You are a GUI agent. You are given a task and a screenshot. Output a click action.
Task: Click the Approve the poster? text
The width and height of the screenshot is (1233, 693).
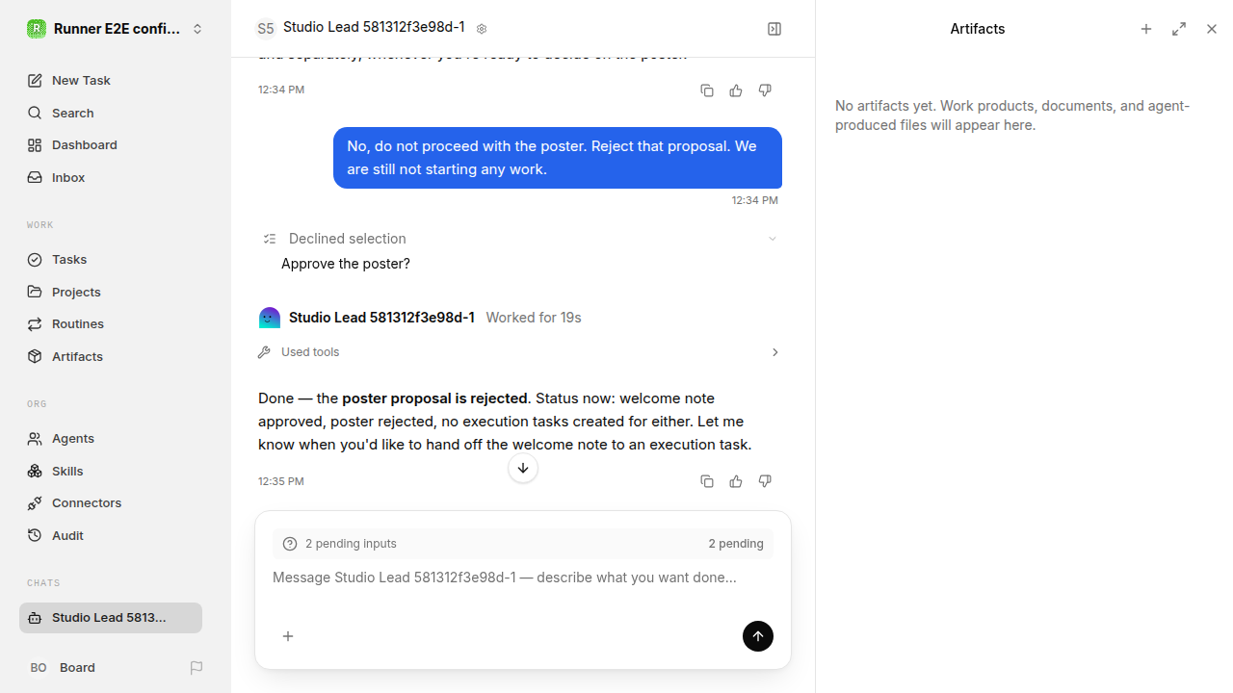(x=346, y=264)
